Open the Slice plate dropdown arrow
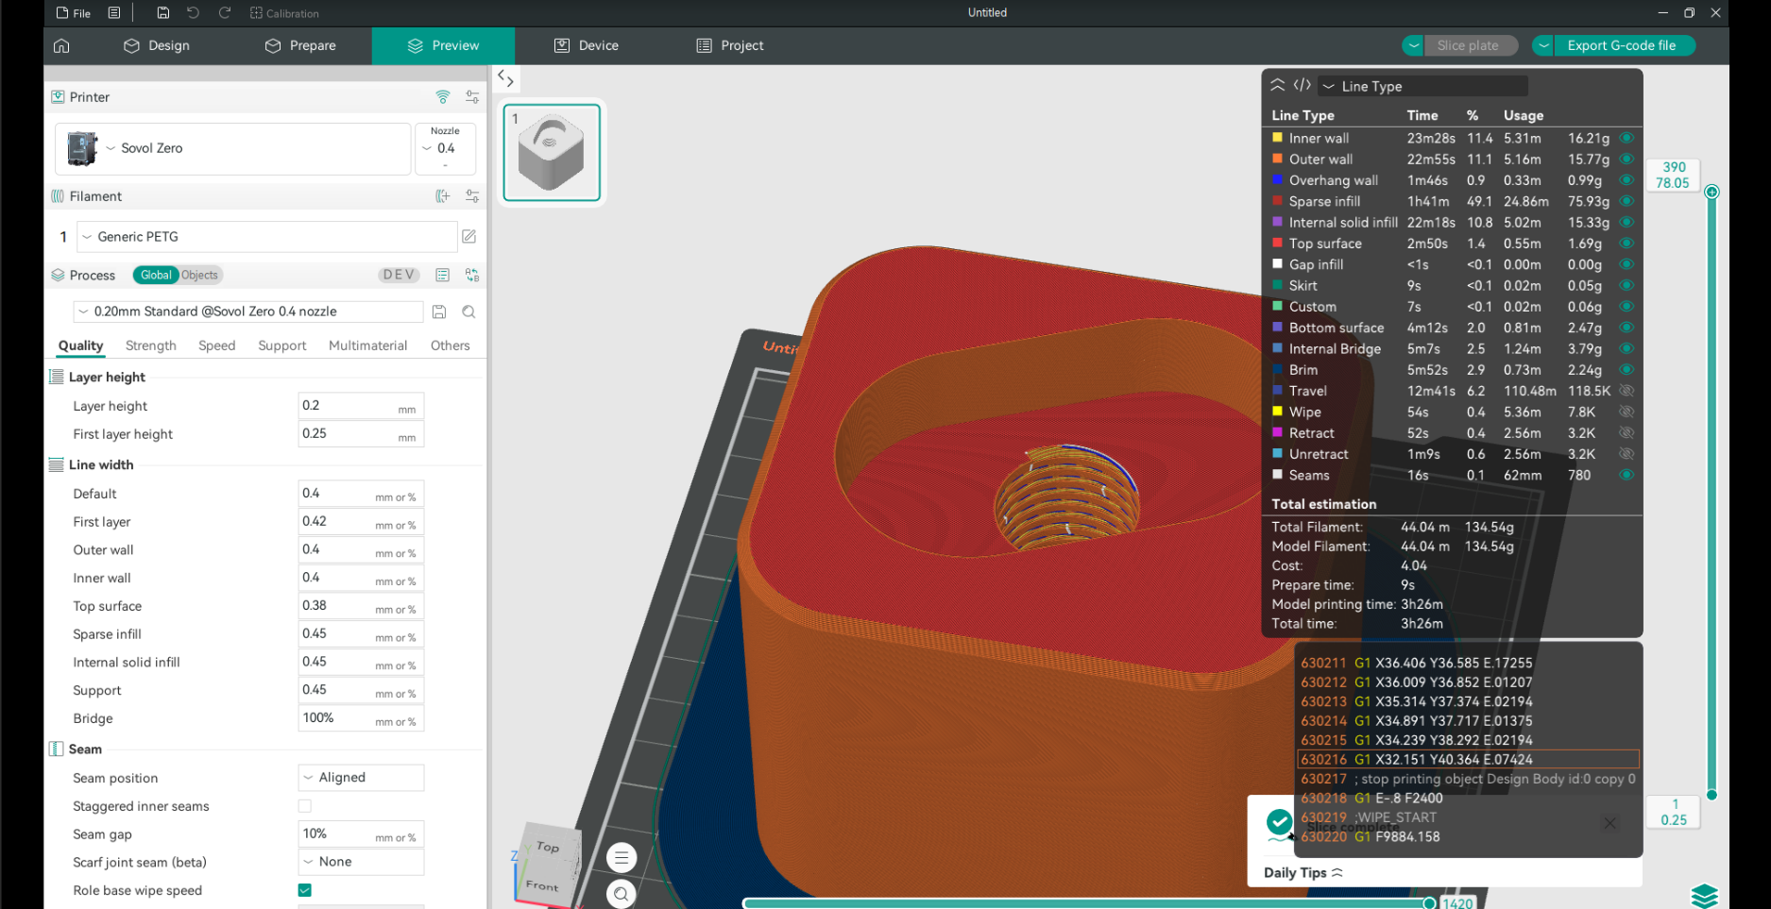1771x909 pixels. click(x=1413, y=45)
